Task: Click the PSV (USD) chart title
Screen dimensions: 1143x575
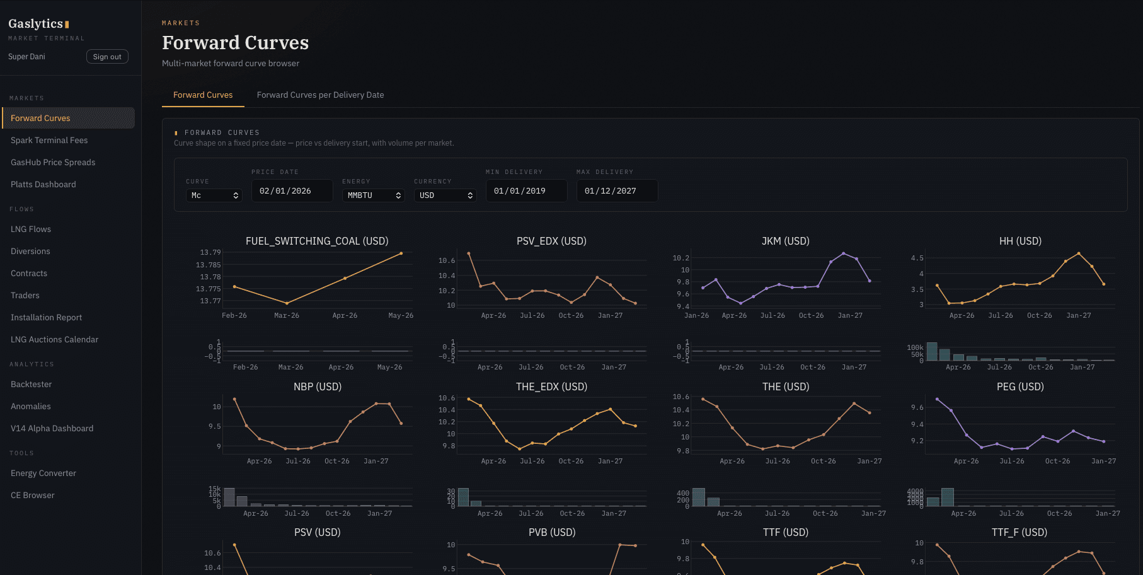Action: (318, 532)
